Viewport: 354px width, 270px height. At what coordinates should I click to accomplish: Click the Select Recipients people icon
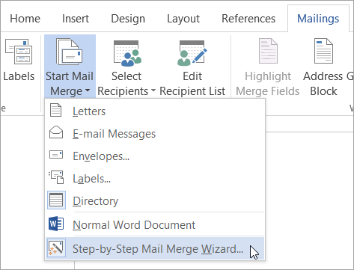pos(127,53)
